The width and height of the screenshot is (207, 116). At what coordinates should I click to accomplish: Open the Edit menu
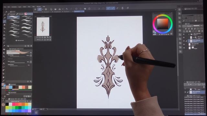9,7
